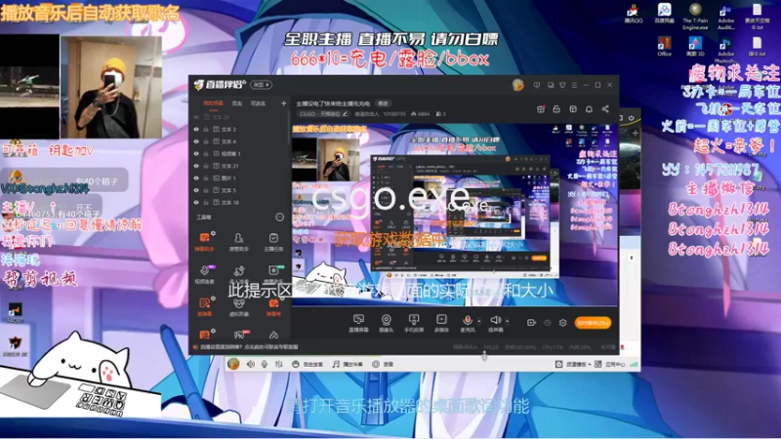Switch to the 可改装 tab
This screenshot has width=781, height=439.
258,103
